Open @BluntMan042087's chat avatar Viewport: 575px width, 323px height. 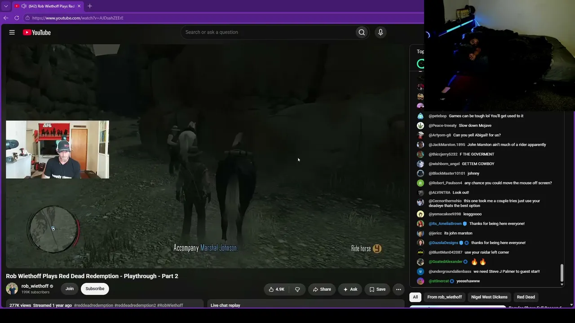pyautogui.click(x=420, y=252)
